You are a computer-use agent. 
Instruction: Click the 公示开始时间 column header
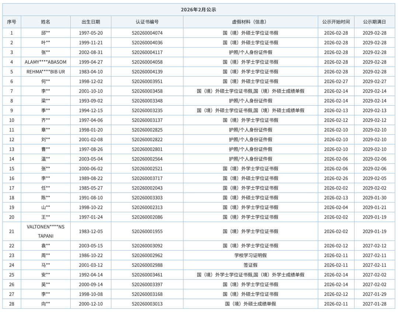pos(336,22)
